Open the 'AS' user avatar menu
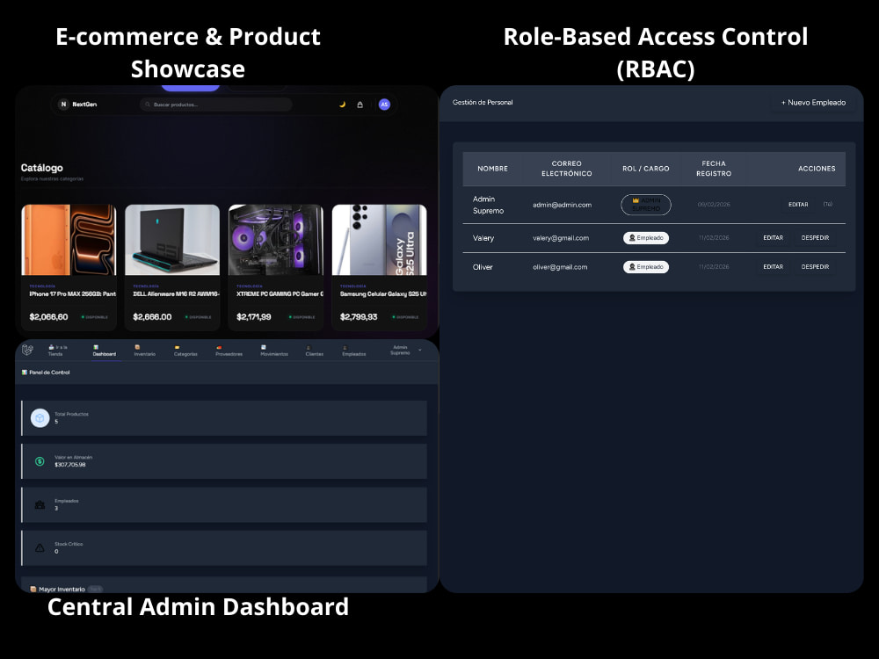 384,105
